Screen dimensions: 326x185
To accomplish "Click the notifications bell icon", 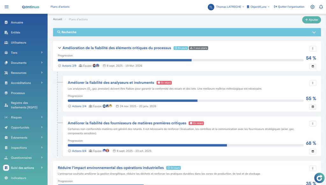I will [x=321, y=7].
